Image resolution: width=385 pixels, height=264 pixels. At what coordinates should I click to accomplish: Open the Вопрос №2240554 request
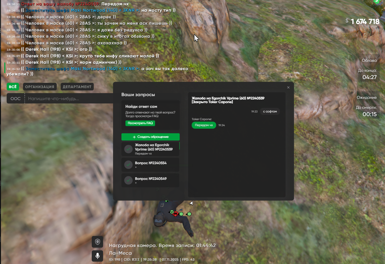(151, 165)
